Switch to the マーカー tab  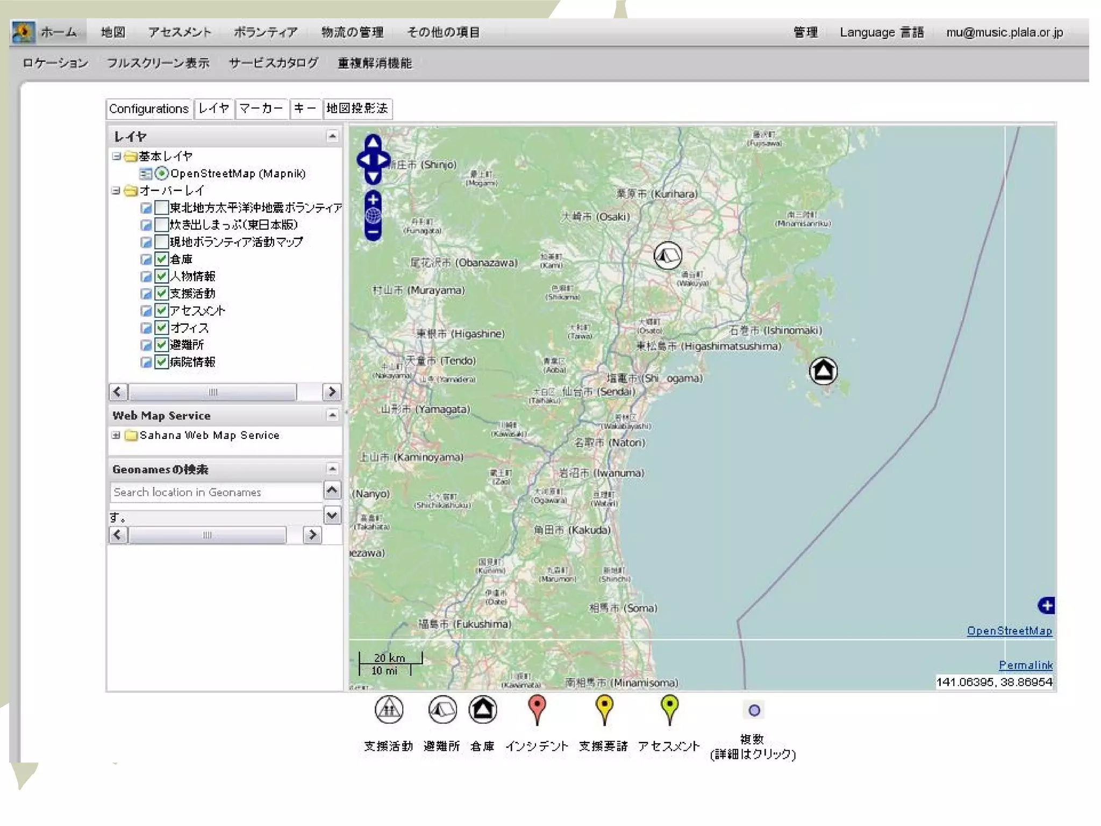coord(261,109)
